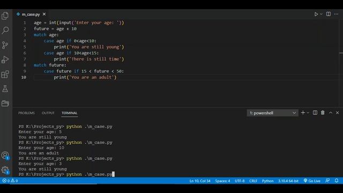This screenshot has width=343, height=193.
Task: Open the Accounts menu icon
Action: click(x=5, y=155)
